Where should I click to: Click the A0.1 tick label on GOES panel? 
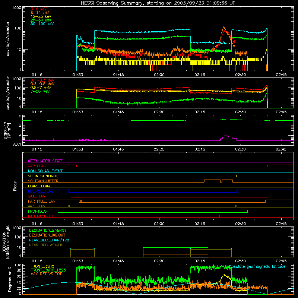click(x=17, y=144)
